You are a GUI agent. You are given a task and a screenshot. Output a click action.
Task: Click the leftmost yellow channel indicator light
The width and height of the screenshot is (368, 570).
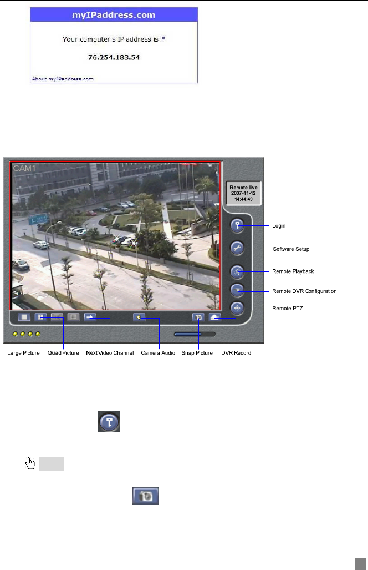pyautogui.click(x=15, y=335)
